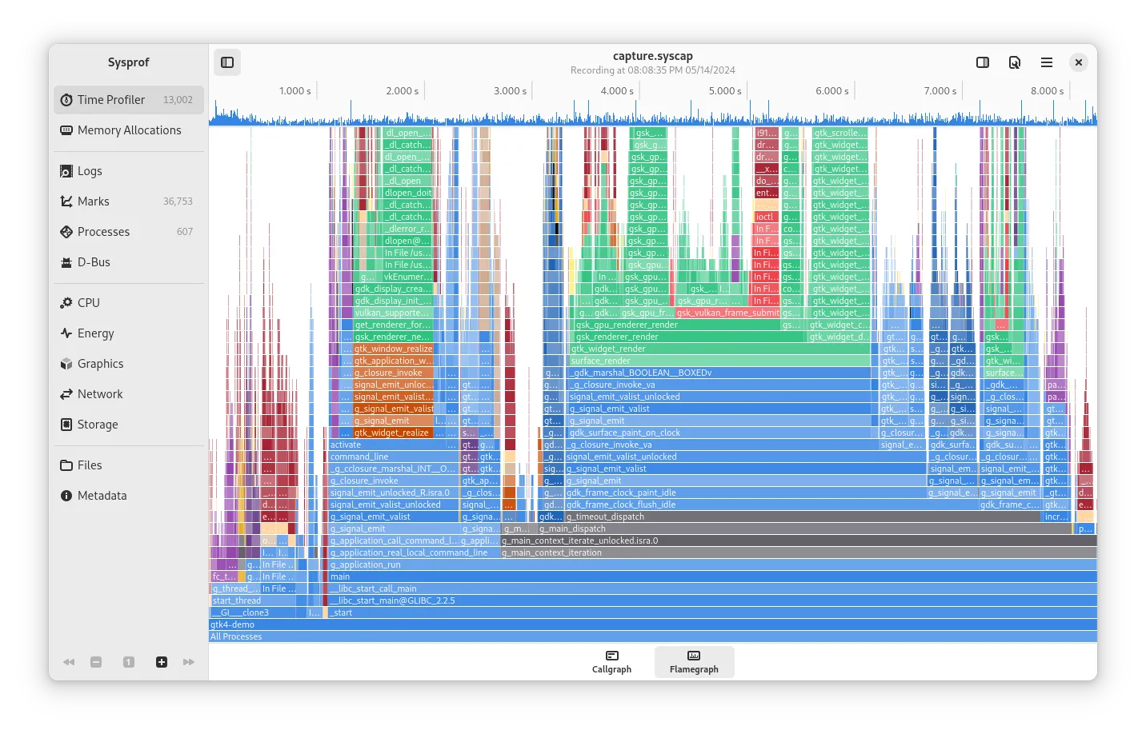
Task: Open the Memory Allocations view
Action: [x=128, y=130]
